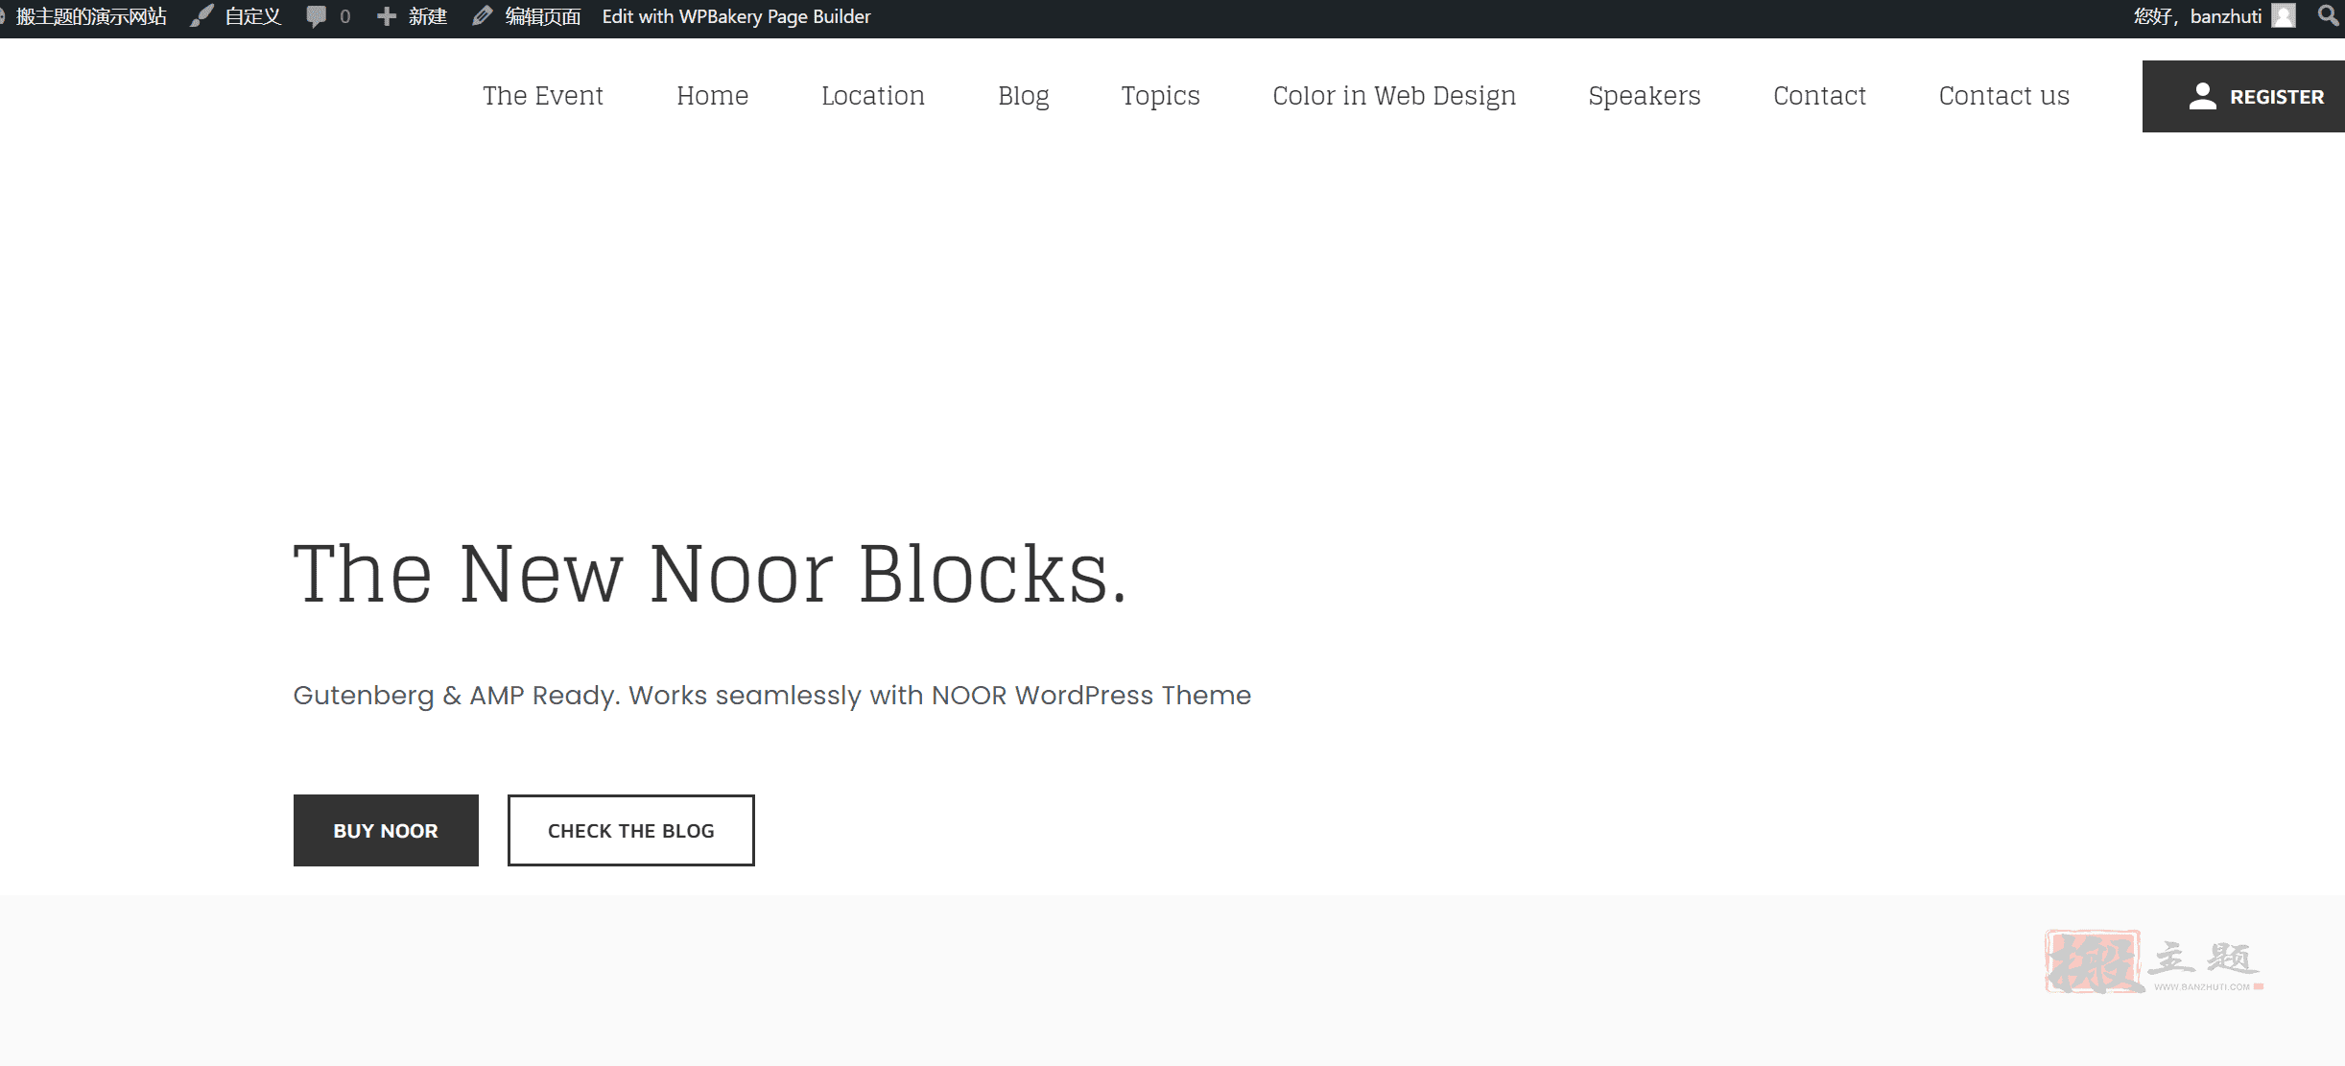Open the Topics menu item

(1161, 96)
